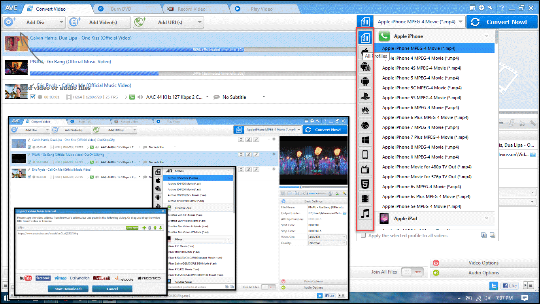540x304 pixels.
Task: Click Facebook Like button in main window status bar
Action: pyautogui.click(x=510, y=285)
